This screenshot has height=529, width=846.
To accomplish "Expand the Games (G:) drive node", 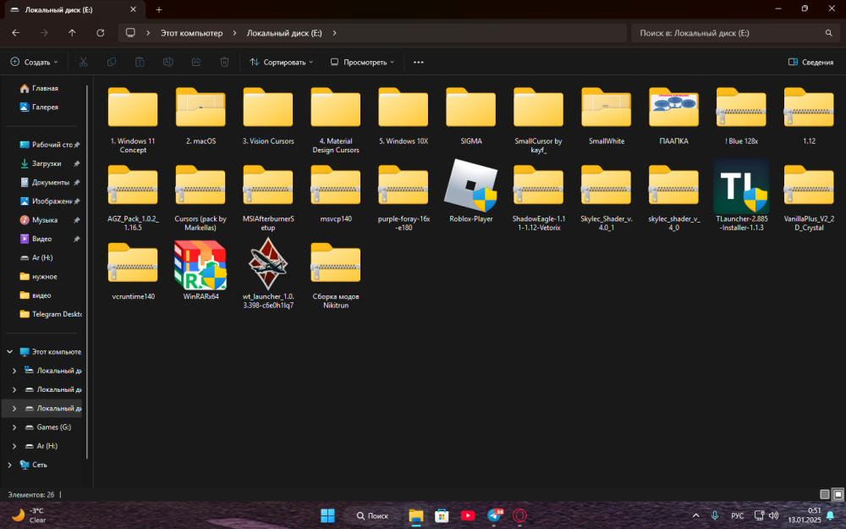I will coord(14,427).
